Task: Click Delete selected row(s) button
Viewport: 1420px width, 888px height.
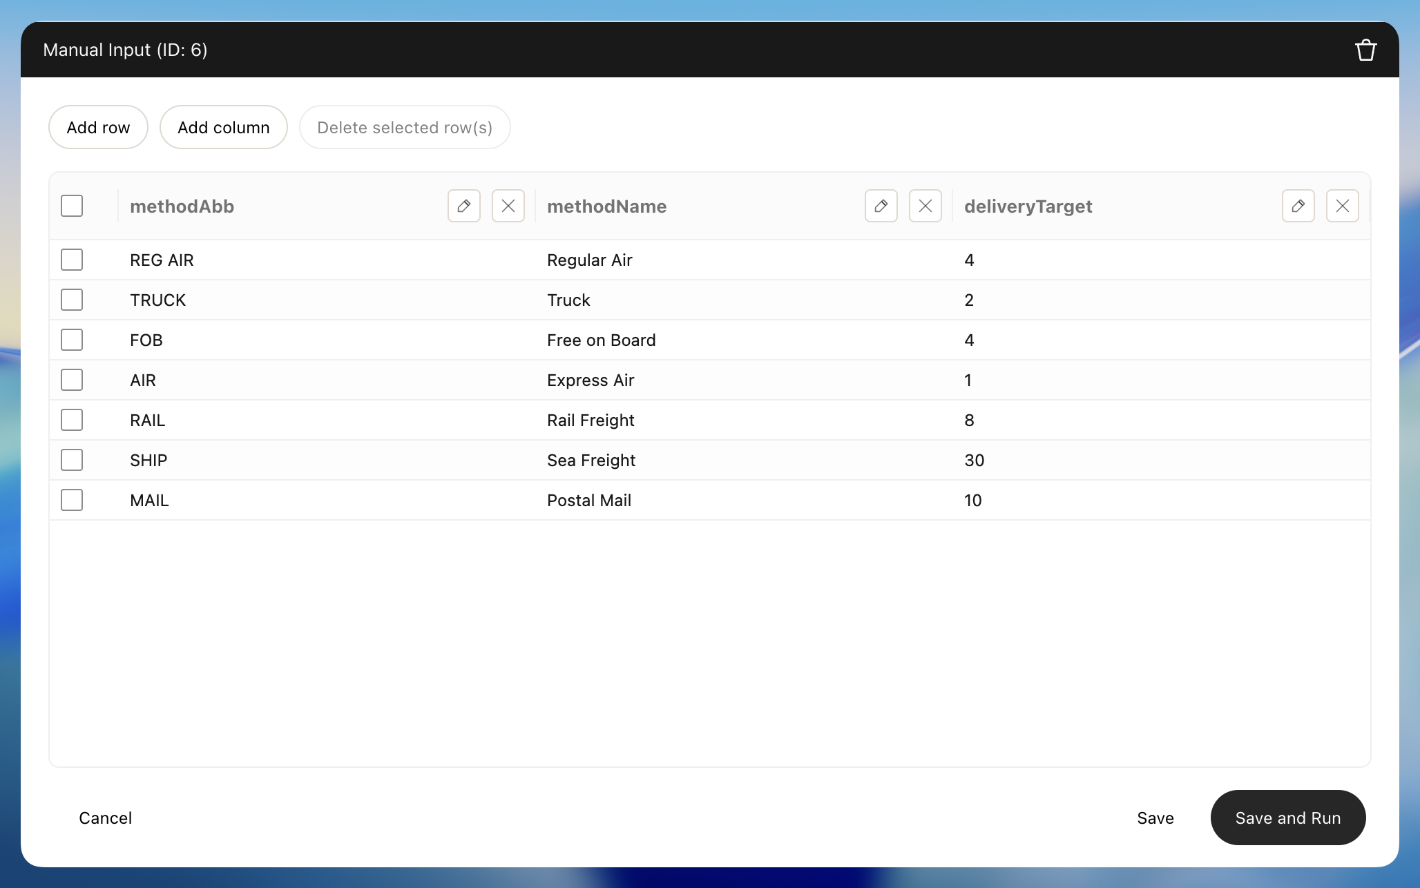Action: click(404, 127)
